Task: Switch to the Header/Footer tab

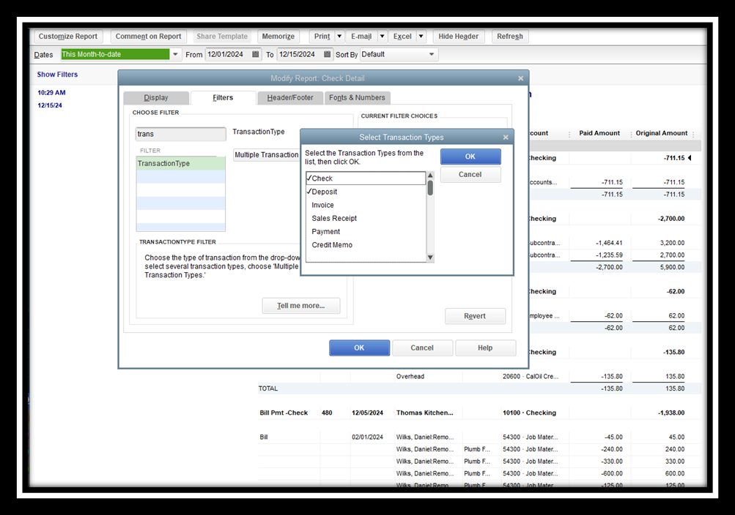Action: (x=289, y=97)
